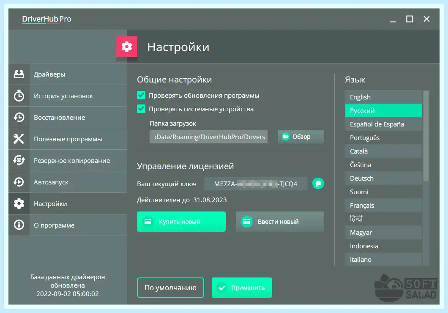Maximize the DriverHub Pro window
448x313 pixels.
[x=410, y=19]
